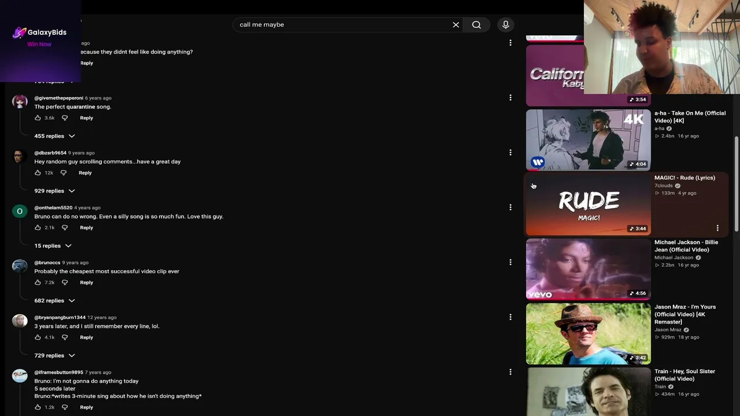The height and width of the screenshot is (416, 740).
Task: Click the magnifier search button
Action: [476, 25]
